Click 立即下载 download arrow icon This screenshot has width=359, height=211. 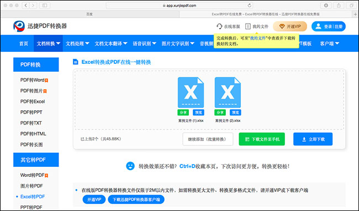coord(304,139)
